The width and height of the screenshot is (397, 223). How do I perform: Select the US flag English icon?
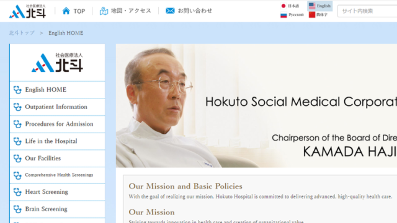click(x=312, y=6)
